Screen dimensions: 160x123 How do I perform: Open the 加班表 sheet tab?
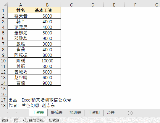coord(75,112)
